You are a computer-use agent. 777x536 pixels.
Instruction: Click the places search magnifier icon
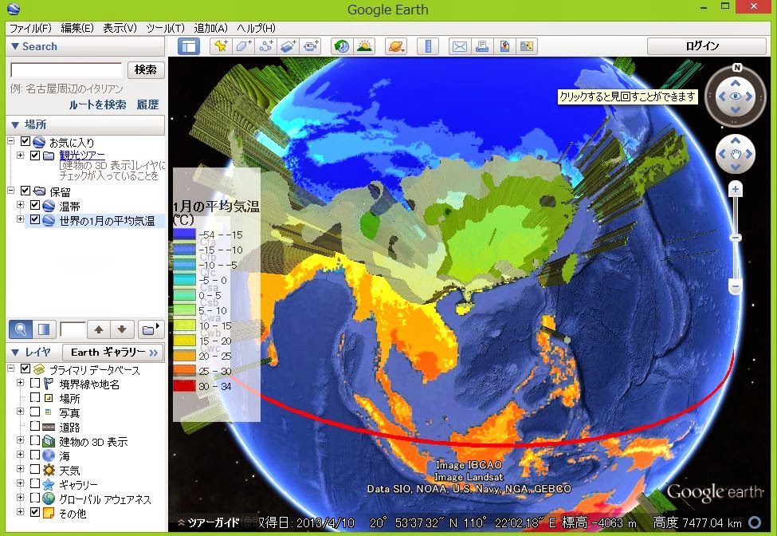point(20,329)
